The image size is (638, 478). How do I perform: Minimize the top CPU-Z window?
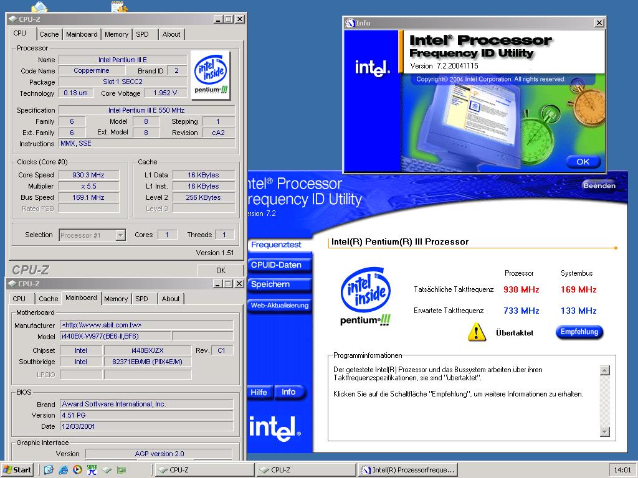[x=218, y=19]
